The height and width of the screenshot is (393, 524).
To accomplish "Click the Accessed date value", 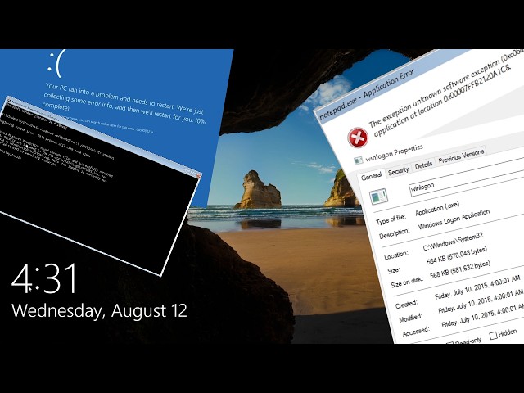I will coord(483,315).
